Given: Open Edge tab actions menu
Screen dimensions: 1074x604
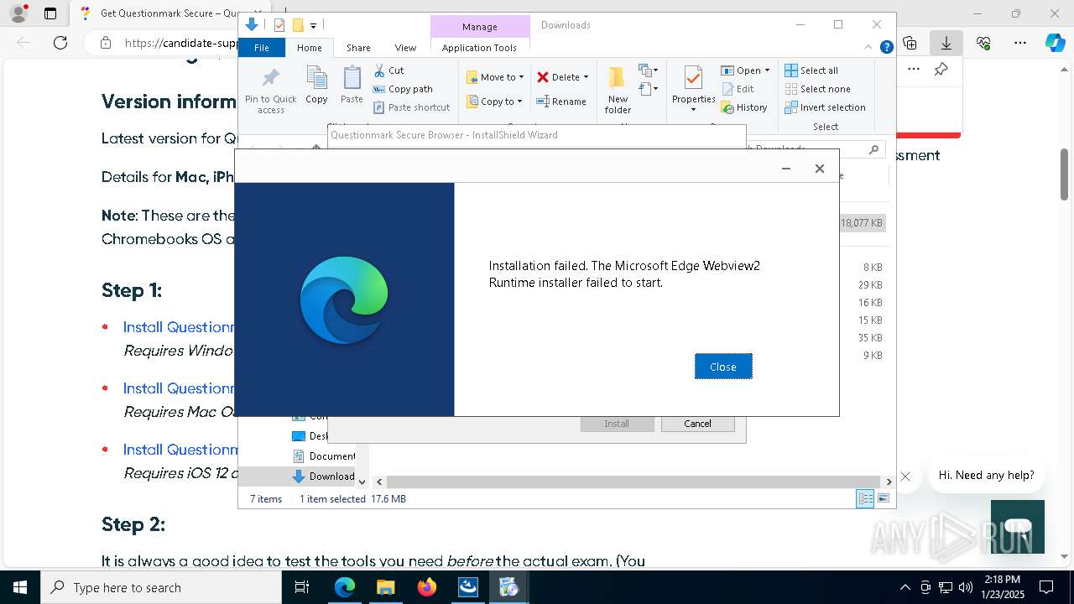Looking at the screenshot, I should [x=50, y=13].
